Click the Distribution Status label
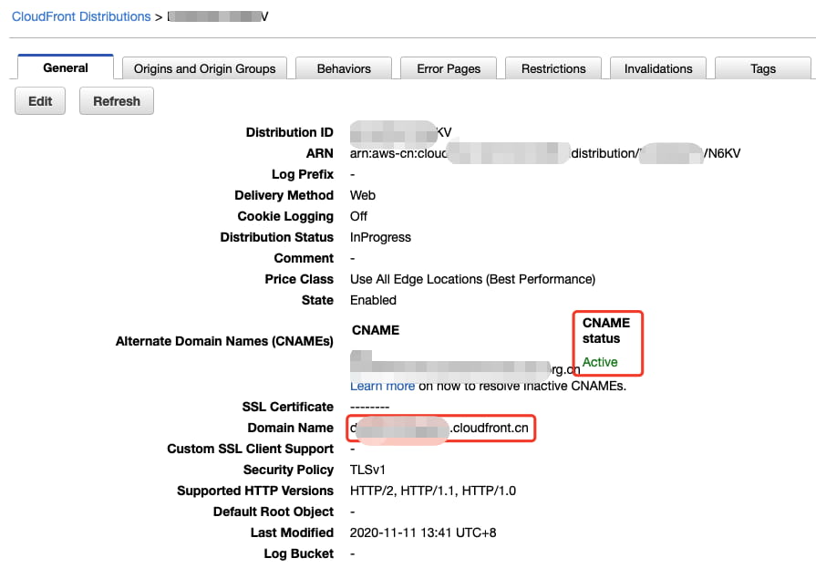 277,237
